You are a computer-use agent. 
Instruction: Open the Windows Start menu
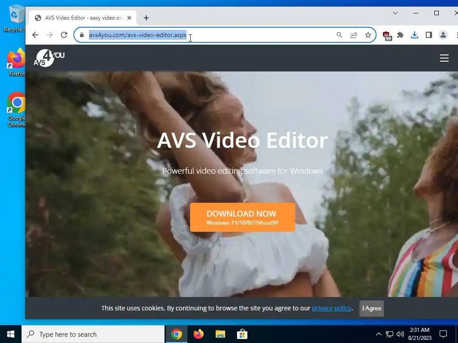(x=11, y=334)
